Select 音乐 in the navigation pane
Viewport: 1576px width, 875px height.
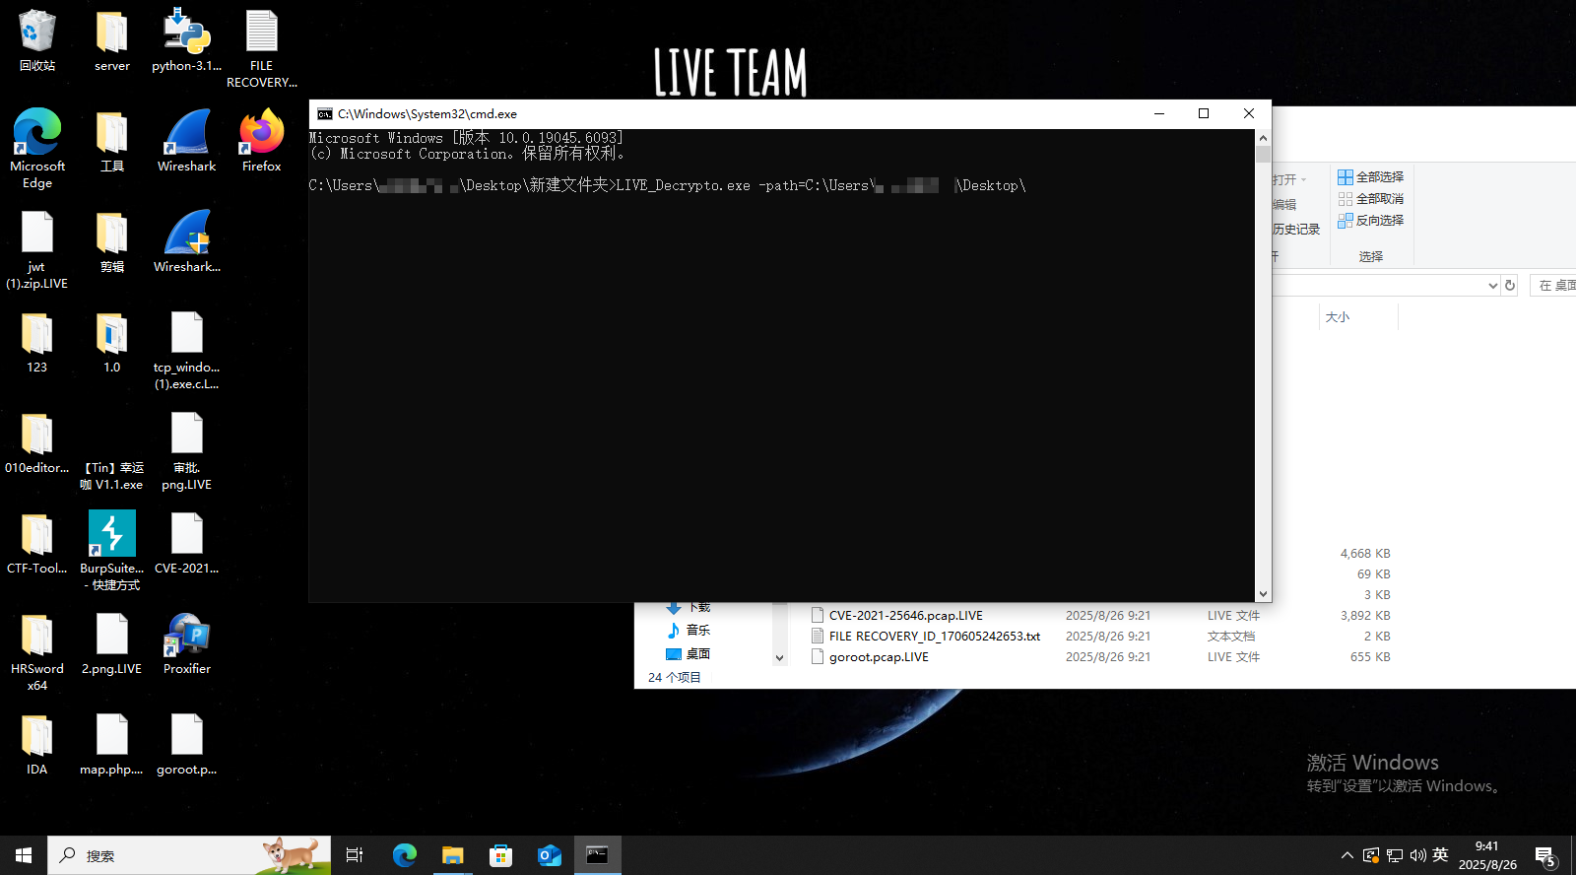(x=697, y=631)
